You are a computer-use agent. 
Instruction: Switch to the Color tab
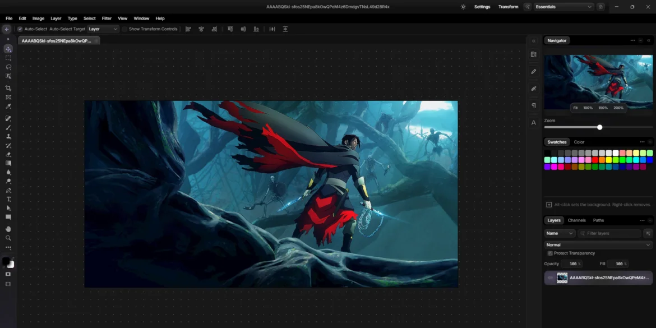(x=579, y=142)
